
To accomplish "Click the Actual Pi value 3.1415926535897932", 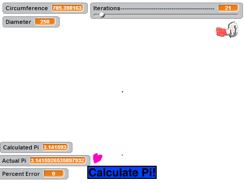I will pyautogui.click(x=58, y=161).
